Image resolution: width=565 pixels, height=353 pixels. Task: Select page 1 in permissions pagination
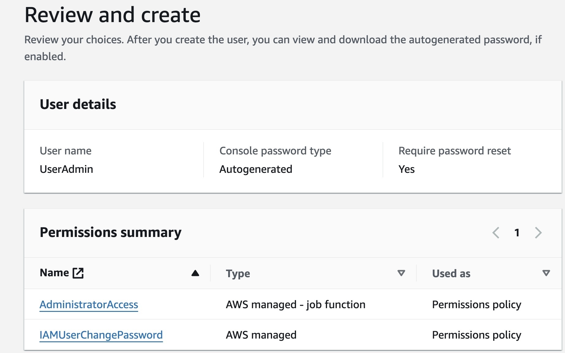click(517, 233)
